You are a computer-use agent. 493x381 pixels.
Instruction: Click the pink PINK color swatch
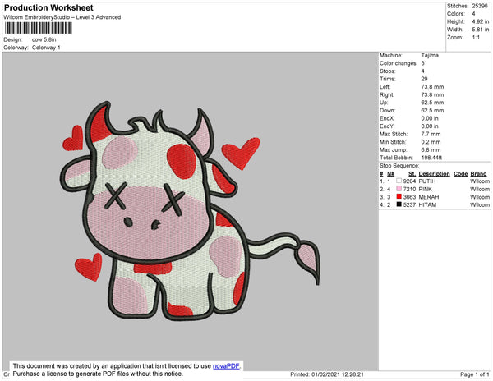click(x=399, y=189)
